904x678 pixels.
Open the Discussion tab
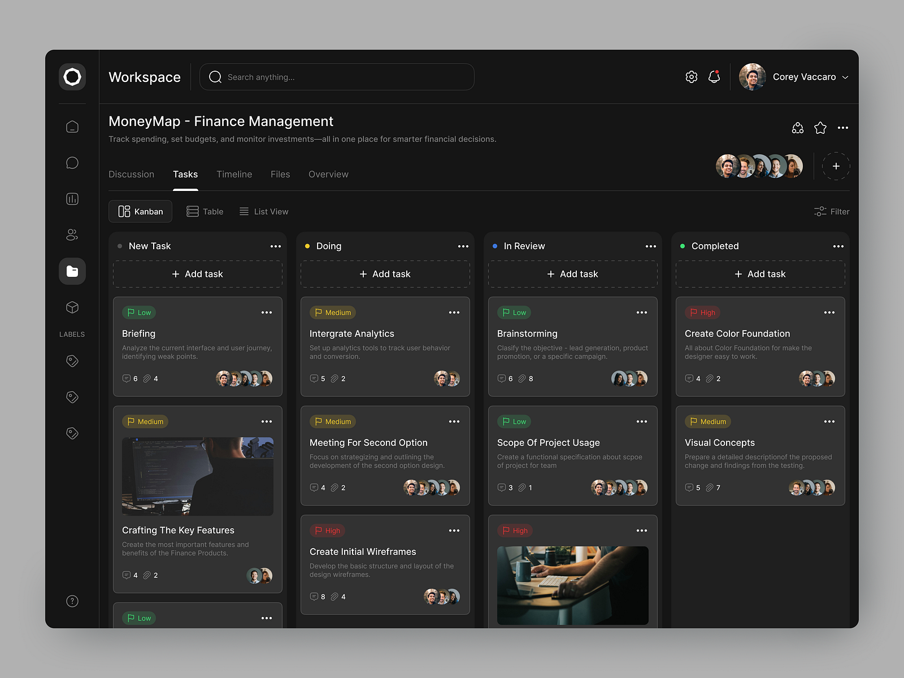click(131, 174)
